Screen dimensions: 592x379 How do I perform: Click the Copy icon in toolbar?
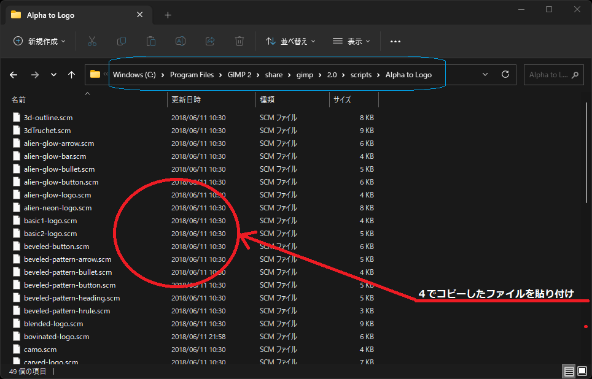pos(121,42)
